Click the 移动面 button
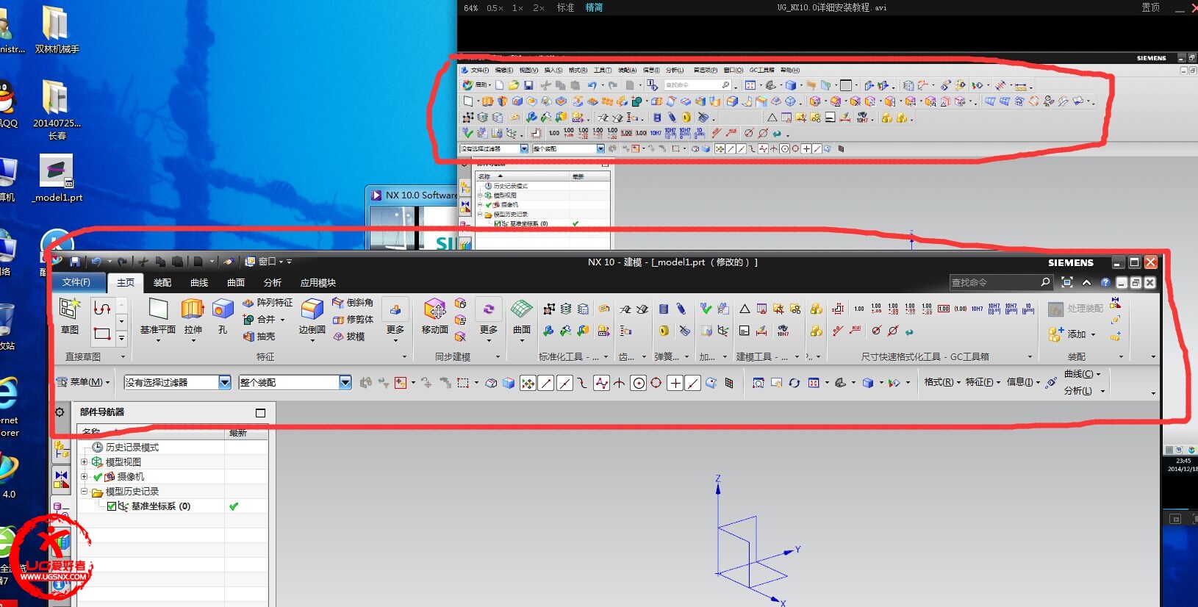This screenshot has height=607, width=1198. click(x=435, y=317)
